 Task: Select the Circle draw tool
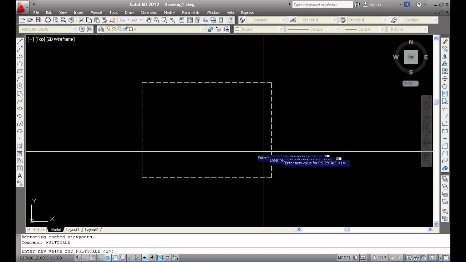pyautogui.click(x=20, y=86)
